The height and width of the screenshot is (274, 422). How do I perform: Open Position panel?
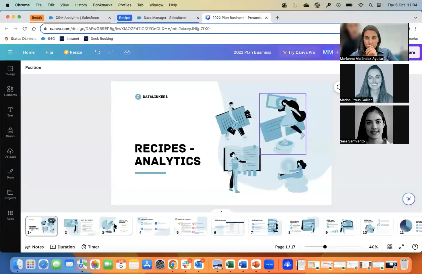coord(33,67)
